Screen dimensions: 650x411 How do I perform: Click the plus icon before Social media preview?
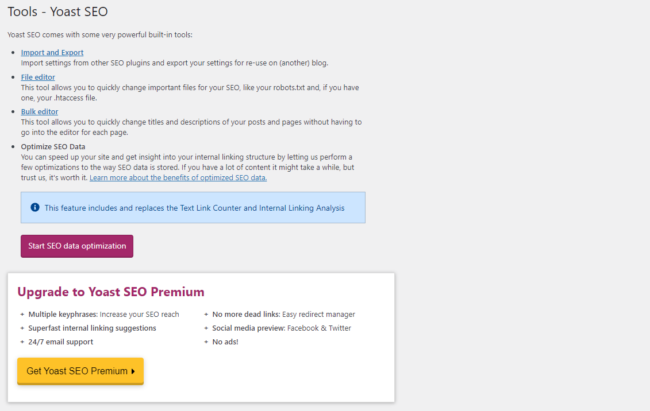tap(206, 328)
